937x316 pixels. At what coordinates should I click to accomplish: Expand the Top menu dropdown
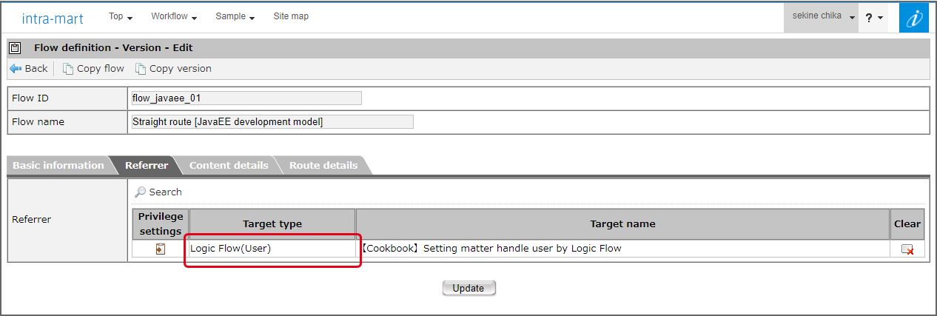(x=120, y=16)
